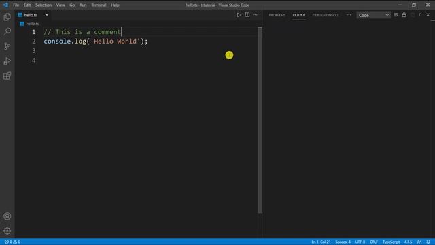
Task: Minimize the VS Code window
Action: tap(400, 5)
